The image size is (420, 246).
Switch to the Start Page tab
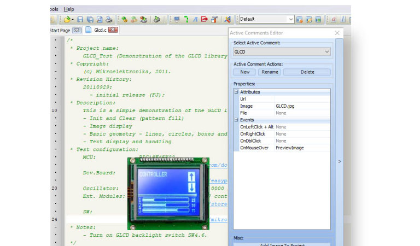tap(60, 30)
